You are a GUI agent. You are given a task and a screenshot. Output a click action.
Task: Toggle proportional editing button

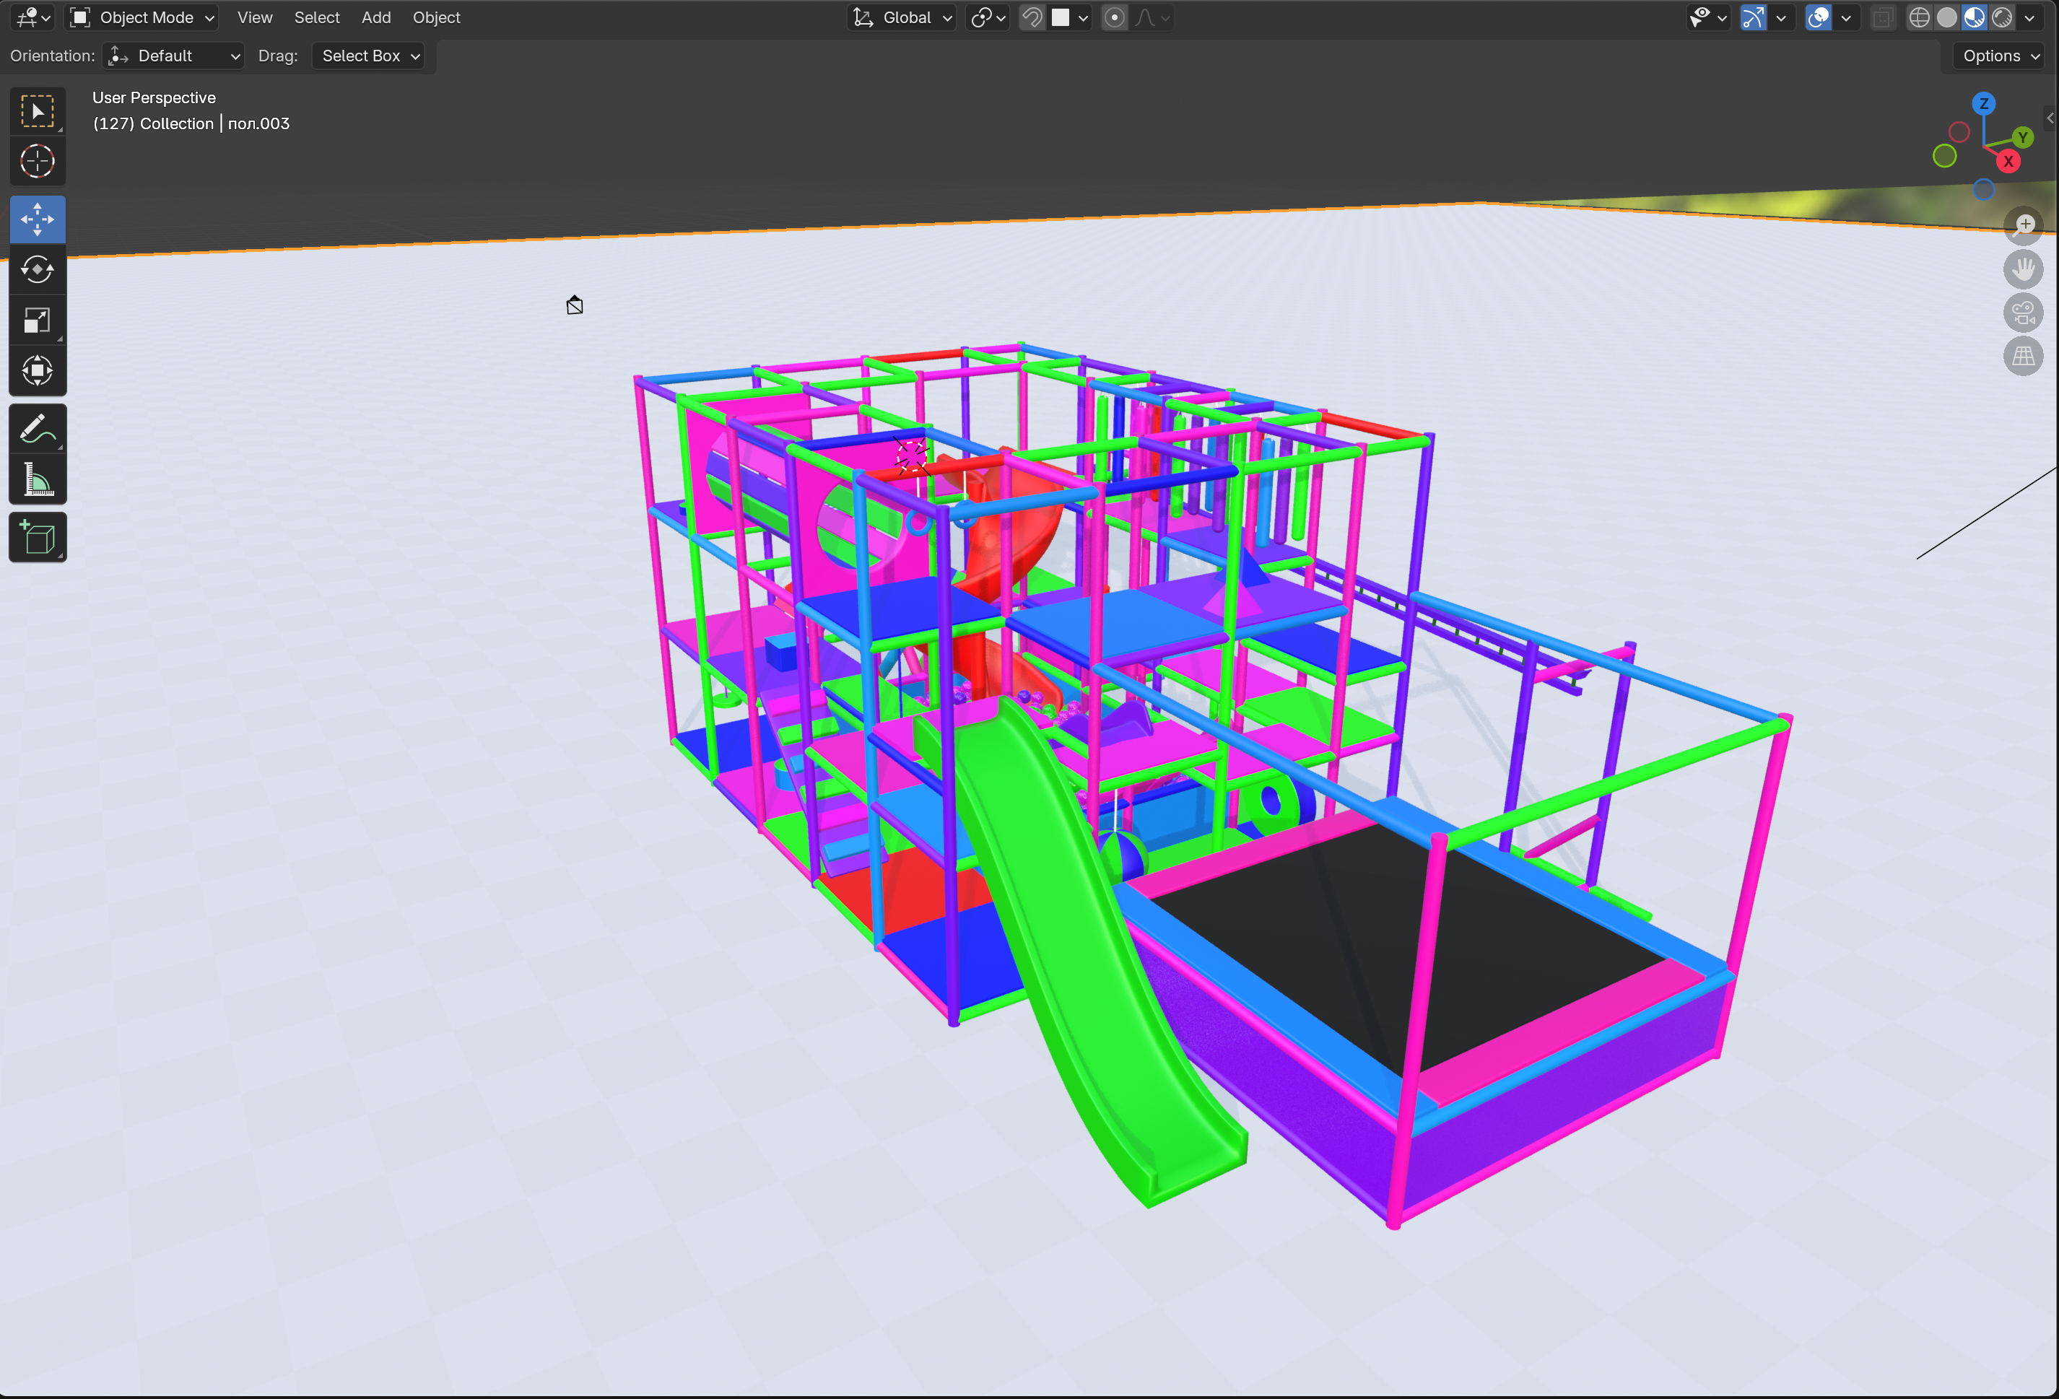[1115, 18]
